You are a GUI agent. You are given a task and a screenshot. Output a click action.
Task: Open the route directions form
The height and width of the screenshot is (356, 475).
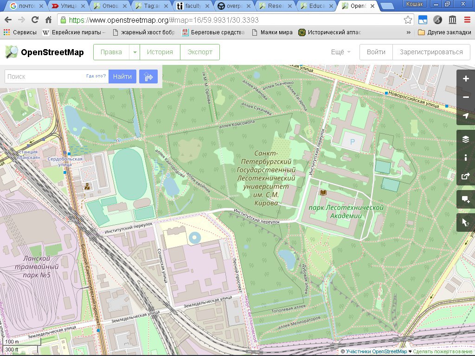(x=148, y=76)
